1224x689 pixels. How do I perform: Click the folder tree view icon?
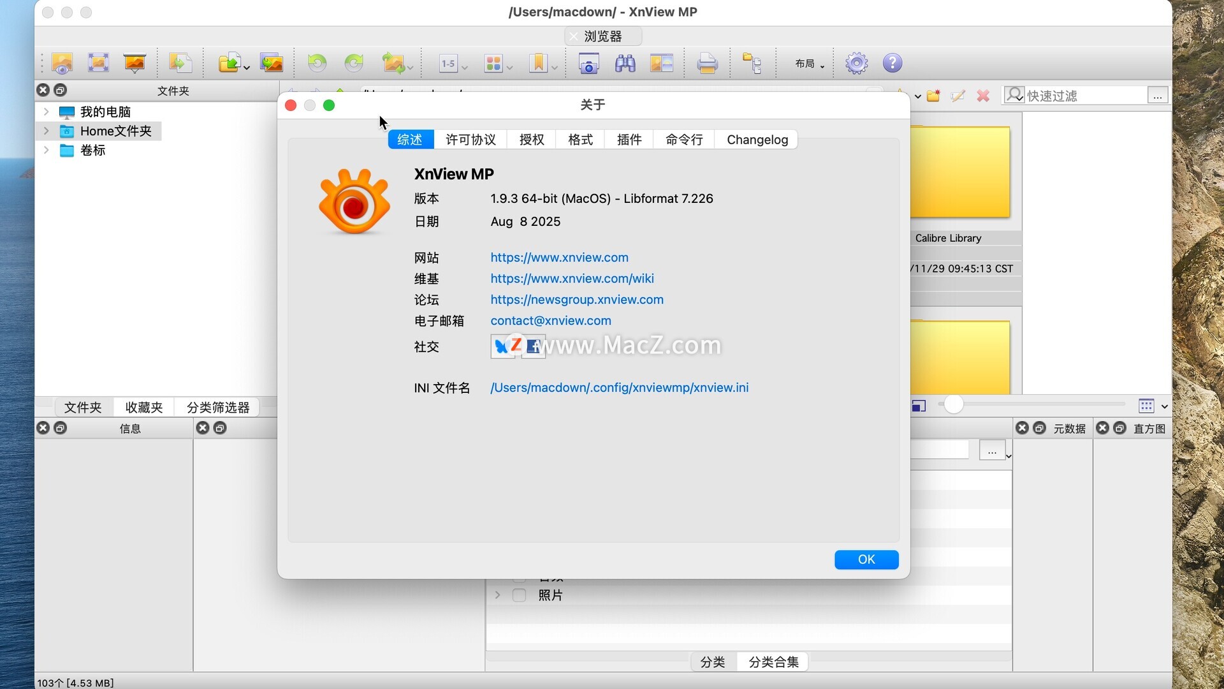click(x=752, y=63)
